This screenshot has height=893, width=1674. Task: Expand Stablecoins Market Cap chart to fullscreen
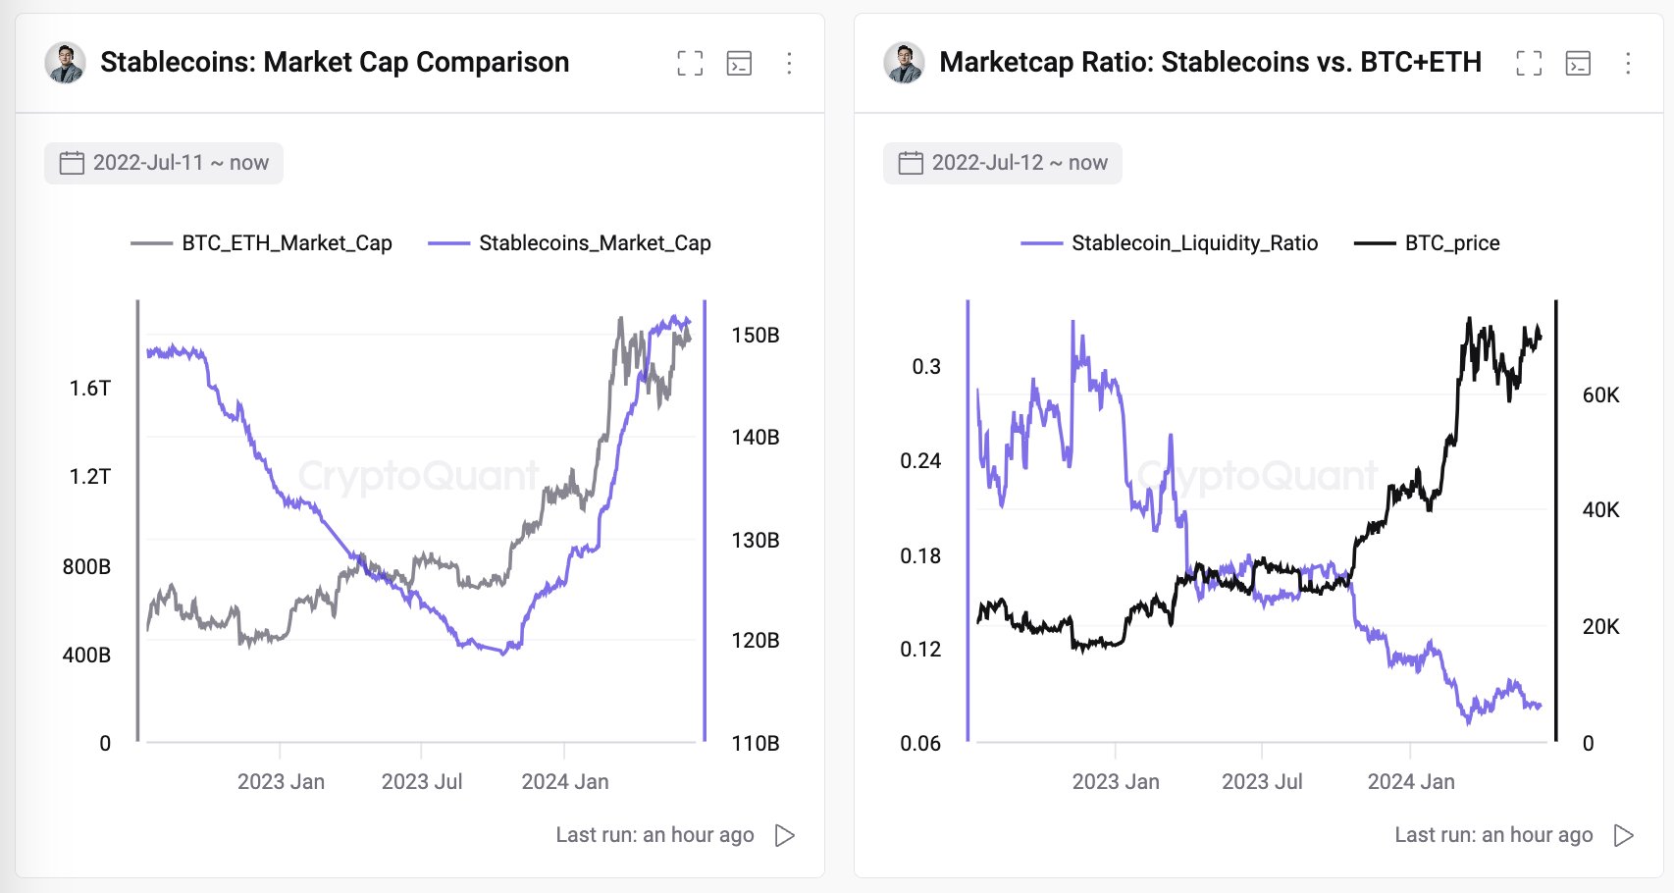(690, 64)
